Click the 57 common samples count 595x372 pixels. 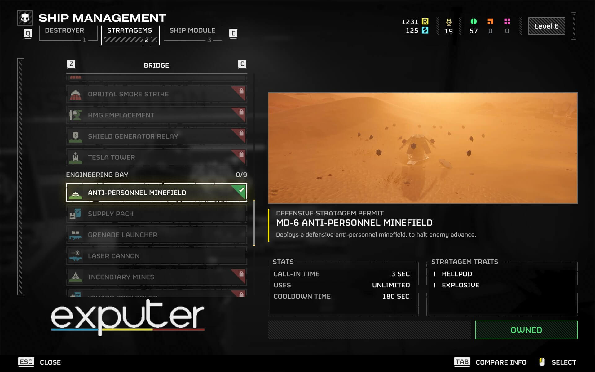[474, 31]
